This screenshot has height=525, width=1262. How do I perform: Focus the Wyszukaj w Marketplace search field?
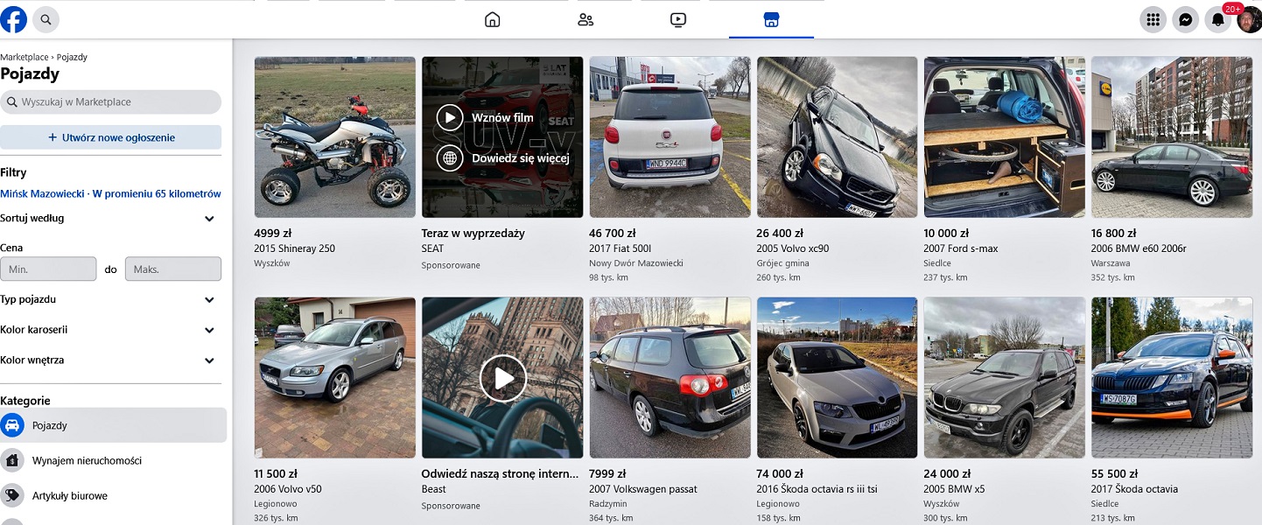click(110, 101)
